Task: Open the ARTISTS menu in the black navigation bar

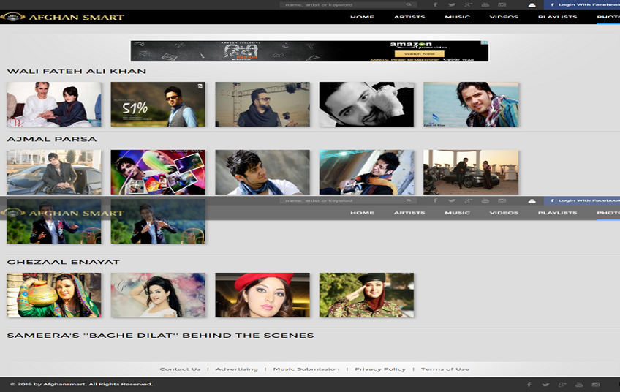Action: tap(409, 17)
